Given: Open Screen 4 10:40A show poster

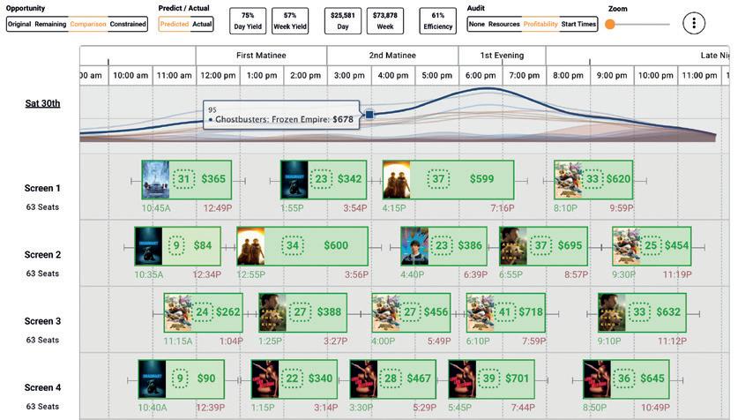Looking at the screenshot, I should [152, 379].
